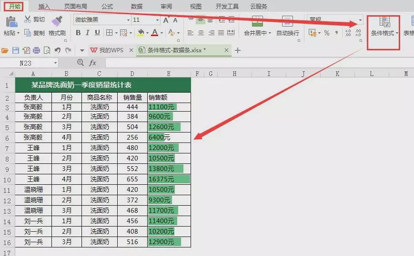Open the 微软雅黑 font name dropdown
The image size is (414, 256).
pyautogui.click(x=128, y=20)
